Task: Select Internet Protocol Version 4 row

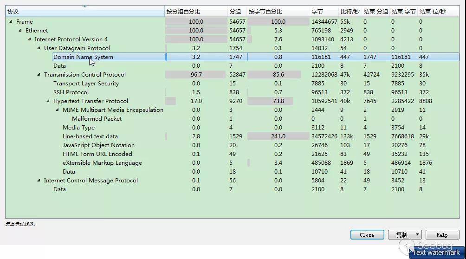Action: tap(233, 39)
